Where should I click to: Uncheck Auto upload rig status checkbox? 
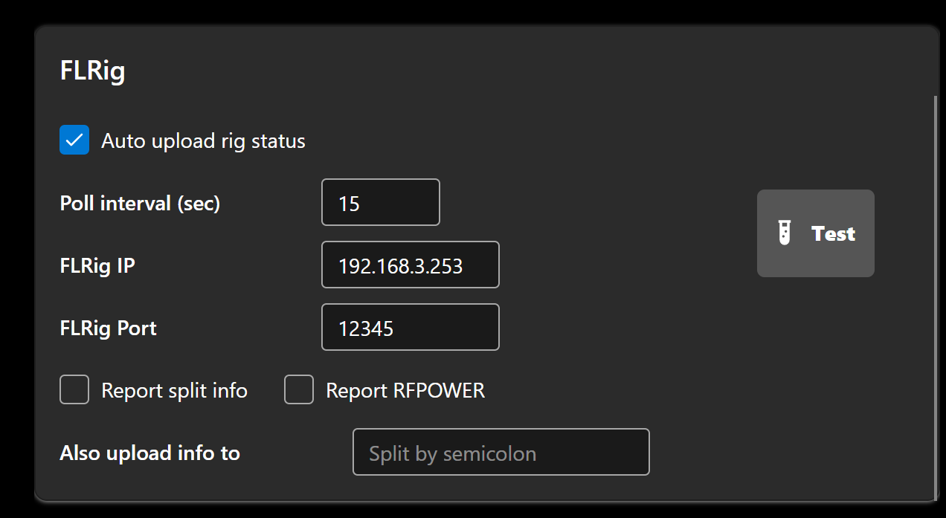coord(74,140)
